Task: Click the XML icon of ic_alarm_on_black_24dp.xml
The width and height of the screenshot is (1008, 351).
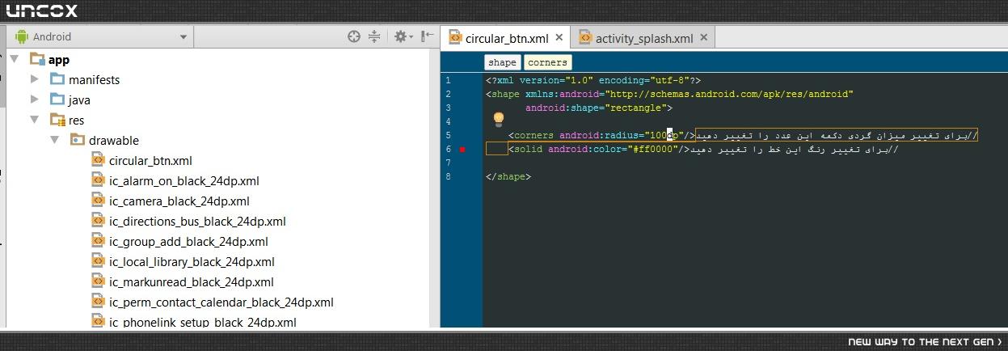Action: tap(98, 180)
